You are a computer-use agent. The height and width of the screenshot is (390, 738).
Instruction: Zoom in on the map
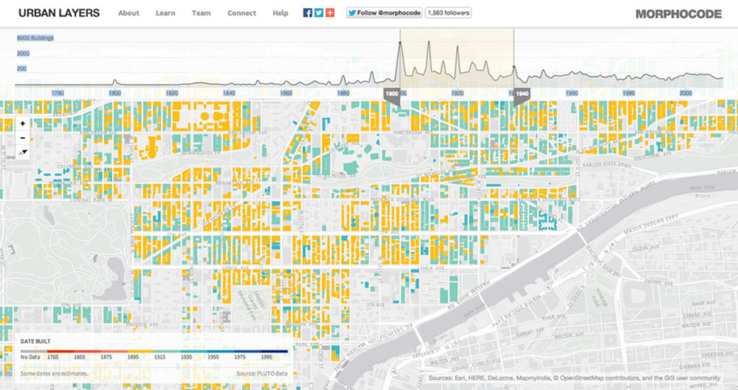pyautogui.click(x=23, y=123)
